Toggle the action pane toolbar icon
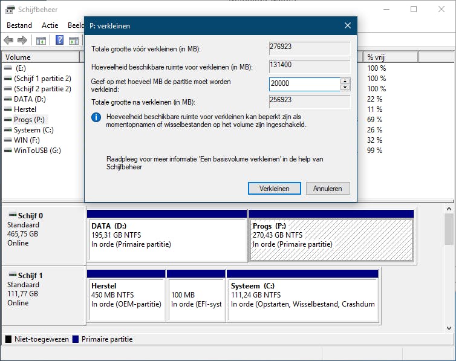456x361 pixels. [x=74, y=41]
